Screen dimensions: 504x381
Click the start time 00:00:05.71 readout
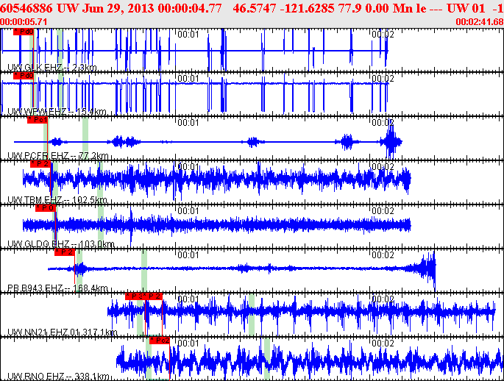24,21
